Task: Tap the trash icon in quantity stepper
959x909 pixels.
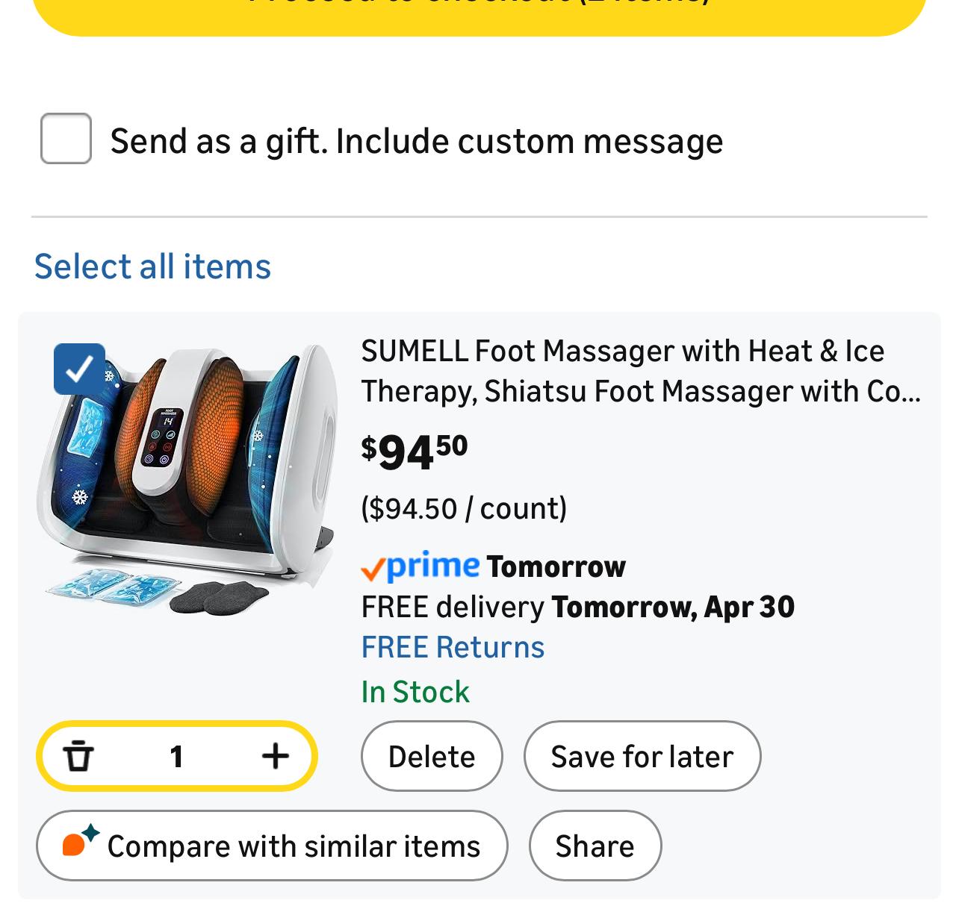Action: pos(78,756)
